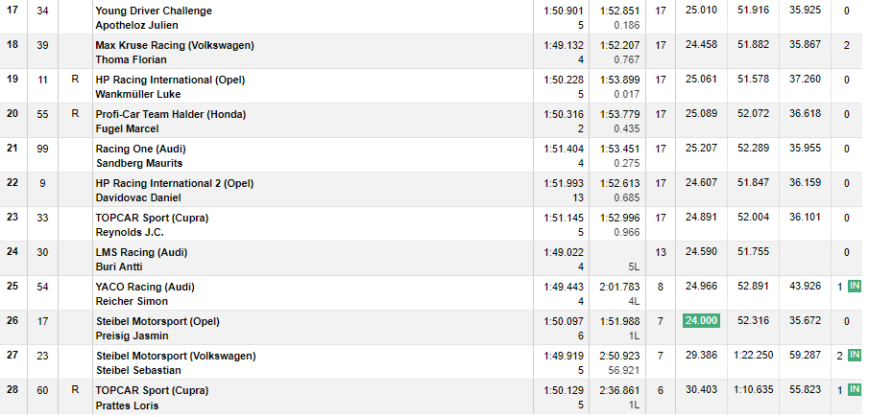
Task: Select the Racing One (Audi) team
Action: point(141,149)
